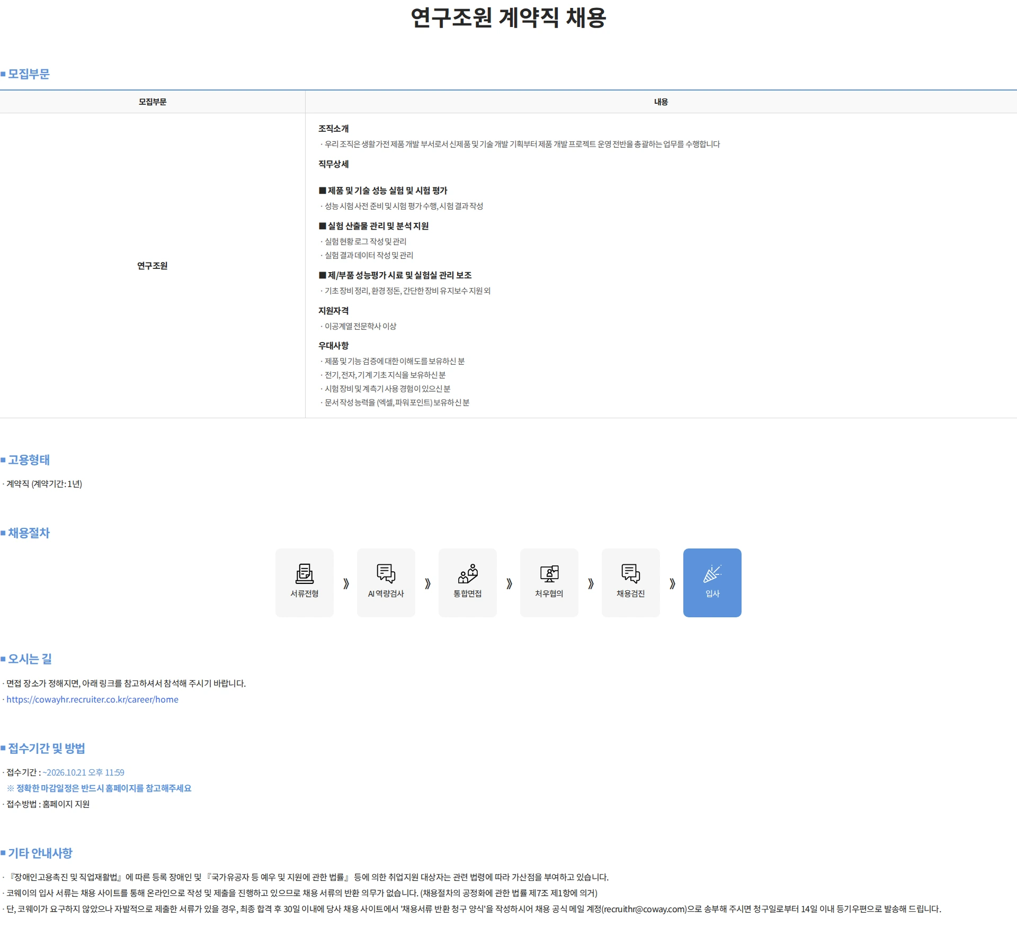Click the 조직소개 subheading

333,129
